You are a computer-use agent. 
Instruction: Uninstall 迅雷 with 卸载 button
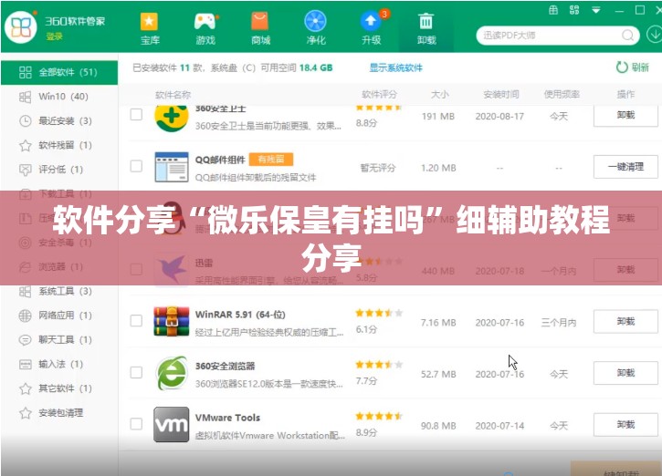coord(625,270)
